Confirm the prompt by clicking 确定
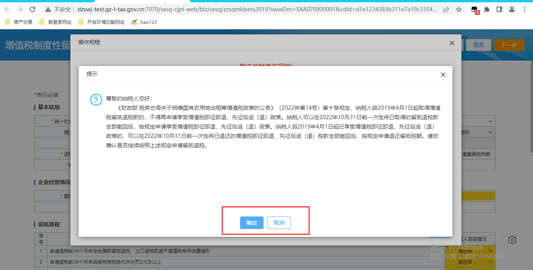This screenshot has height=270, width=533. pos(251,223)
